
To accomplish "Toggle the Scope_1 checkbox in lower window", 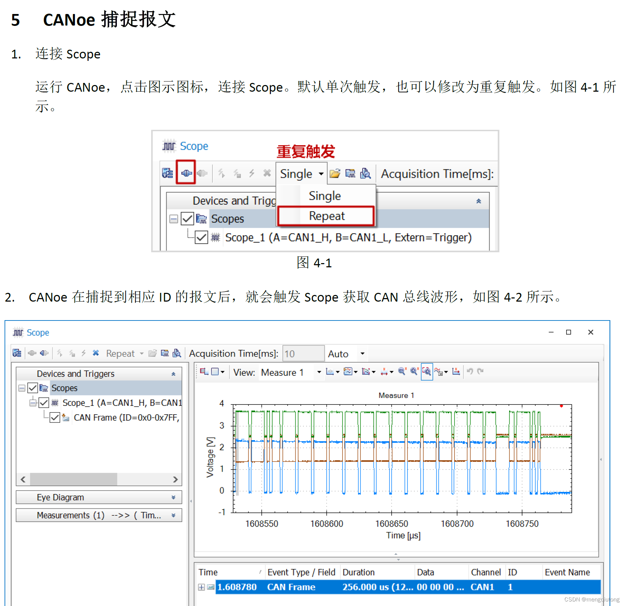I will (x=44, y=403).
